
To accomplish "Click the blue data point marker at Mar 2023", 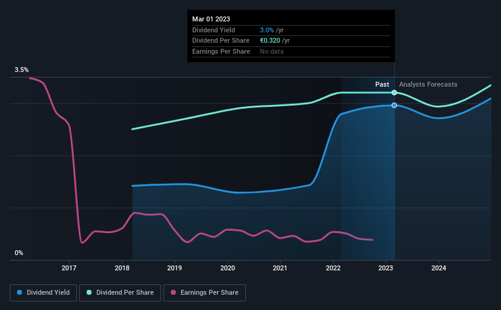I will pyautogui.click(x=394, y=105).
